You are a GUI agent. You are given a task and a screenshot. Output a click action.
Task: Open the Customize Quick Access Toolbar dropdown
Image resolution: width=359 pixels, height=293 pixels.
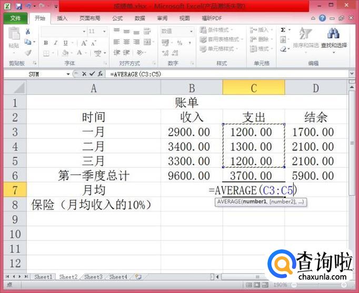point(56,6)
